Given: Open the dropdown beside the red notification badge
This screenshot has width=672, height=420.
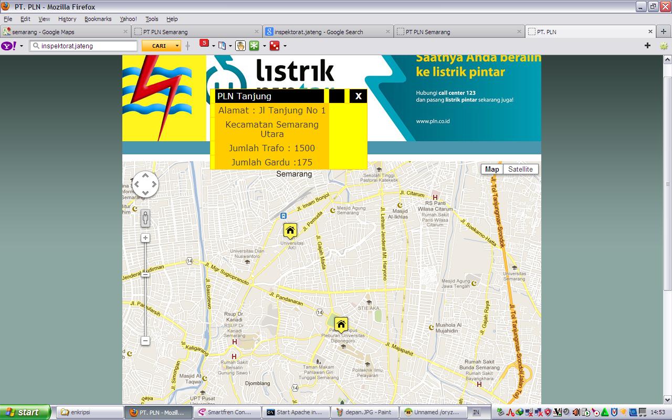Looking at the screenshot, I should point(213,46).
